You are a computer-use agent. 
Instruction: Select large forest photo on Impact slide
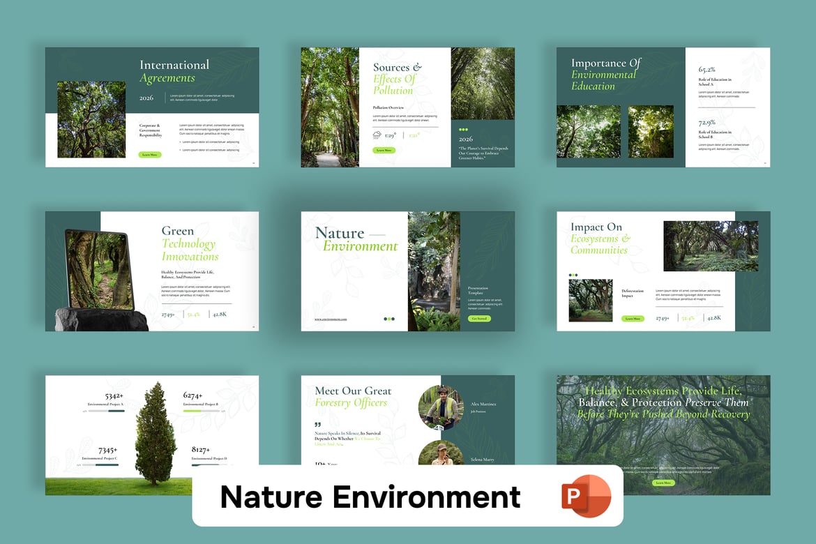pyautogui.click(x=711, y=245)
